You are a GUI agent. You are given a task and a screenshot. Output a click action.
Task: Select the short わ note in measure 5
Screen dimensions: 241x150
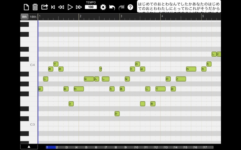click(204, 69)
